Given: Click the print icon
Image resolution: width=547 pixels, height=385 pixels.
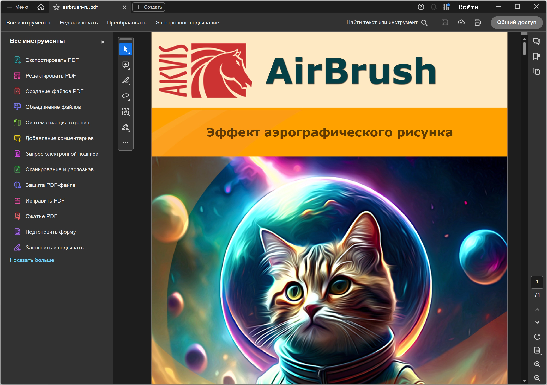Looking at the screenshot, I should [x=477, y=23].
